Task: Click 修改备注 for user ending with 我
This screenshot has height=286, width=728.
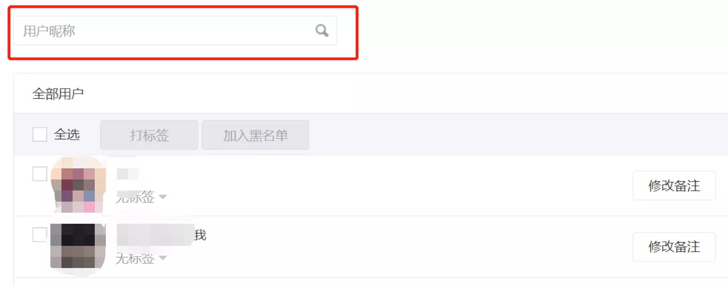Action: click(x=674, y=247)
